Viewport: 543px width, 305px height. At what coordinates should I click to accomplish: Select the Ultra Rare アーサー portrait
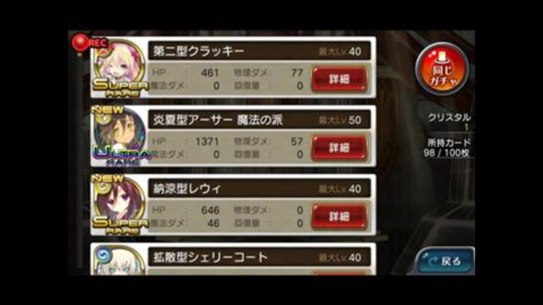(120, 136)
